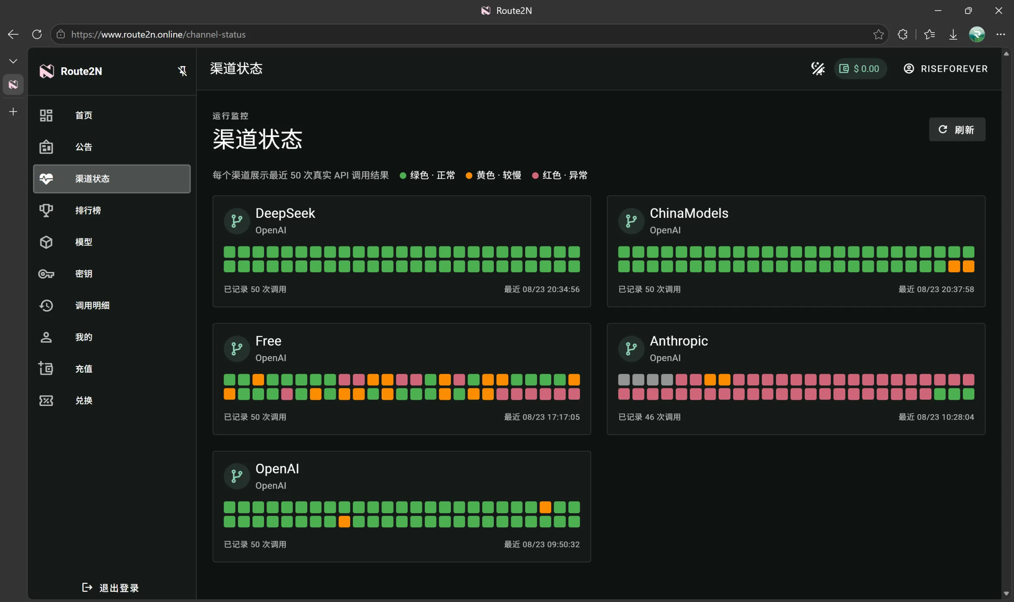
Task: Click the 黄色 · 较慢 legend item
Action: [493, 175]
